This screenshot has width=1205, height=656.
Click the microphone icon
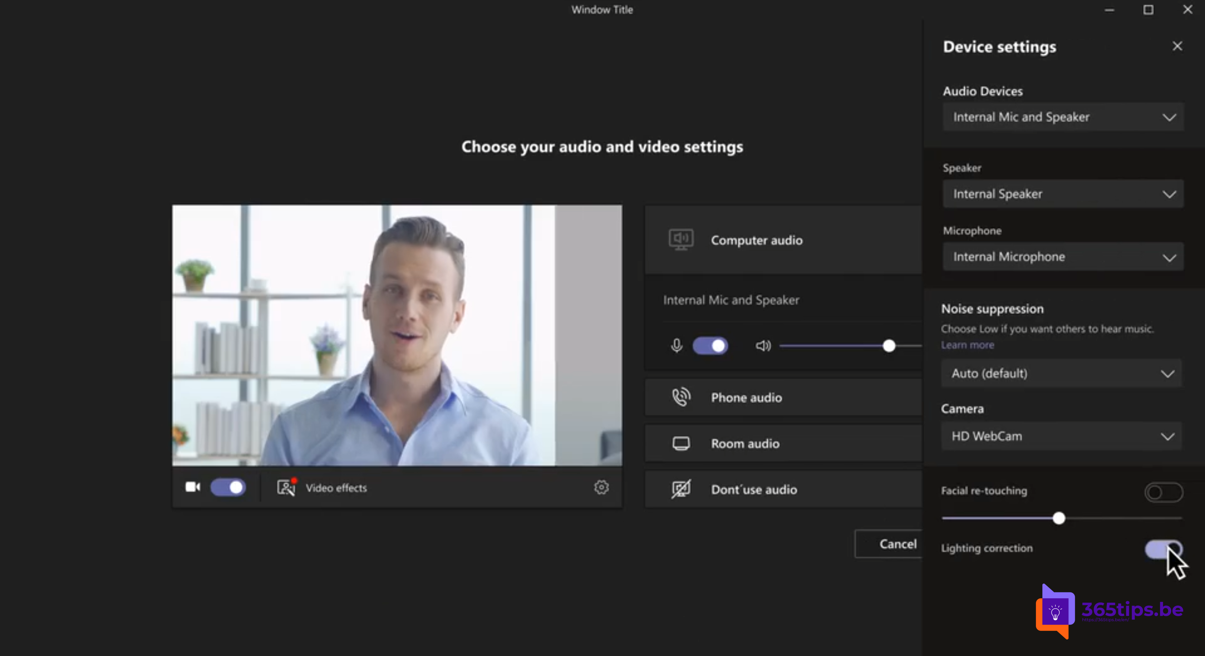[x=675, y=346]
